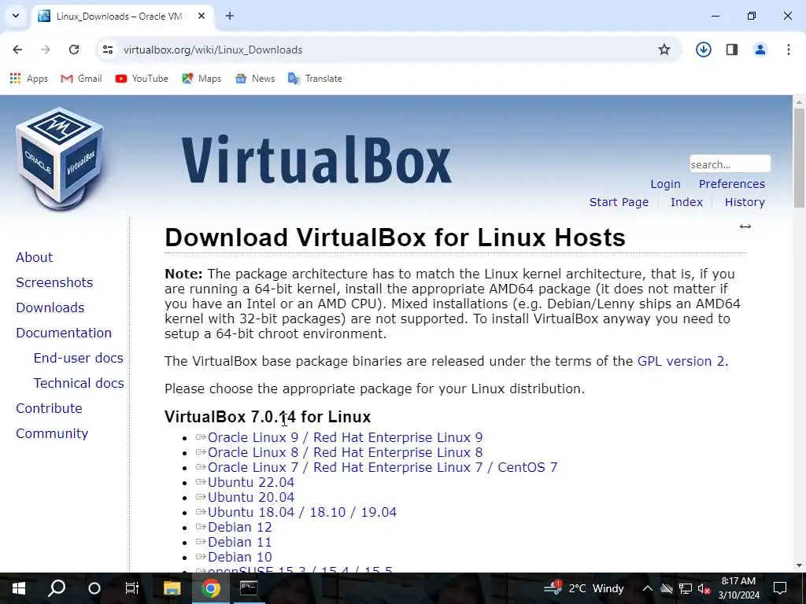Open Command Prompt taskbar icon
The height and width of the screenshot is (604, 806).
[249, 588]
